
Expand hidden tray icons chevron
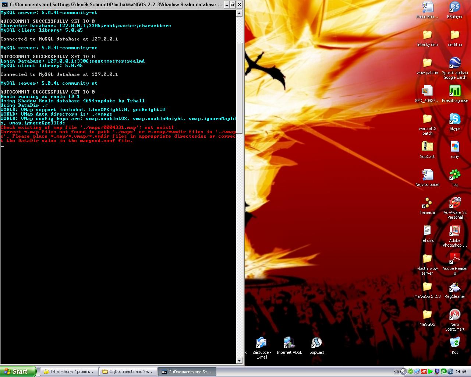click(403, 371)
